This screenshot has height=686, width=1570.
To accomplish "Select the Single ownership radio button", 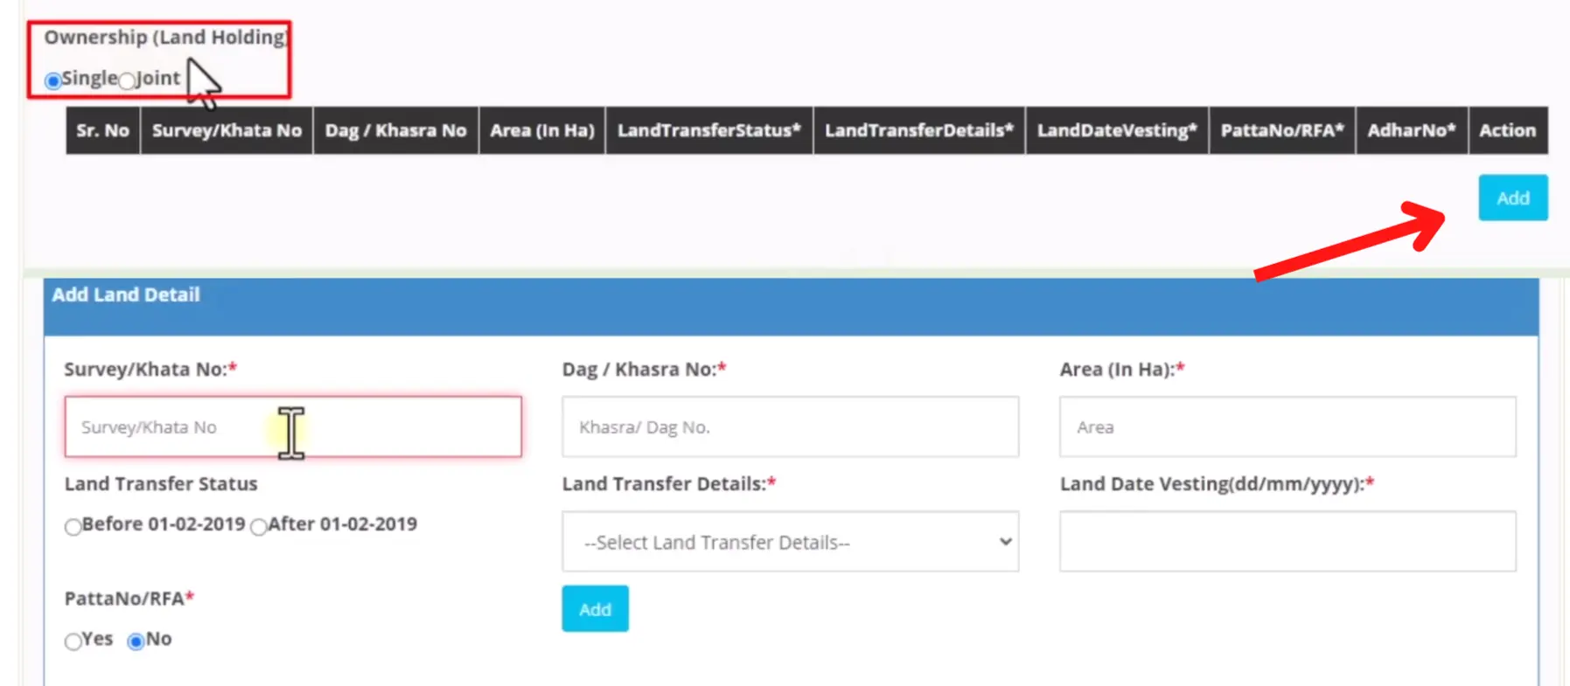I will [53, 80].
